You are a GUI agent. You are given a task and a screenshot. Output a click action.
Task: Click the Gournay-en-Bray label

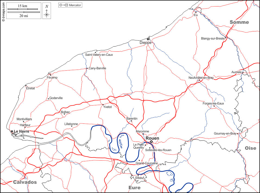pyautogui.click(x=225, y=133)
